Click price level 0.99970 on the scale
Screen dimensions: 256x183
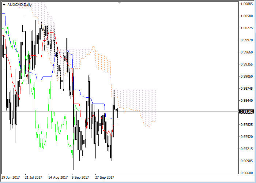(247, 40)
